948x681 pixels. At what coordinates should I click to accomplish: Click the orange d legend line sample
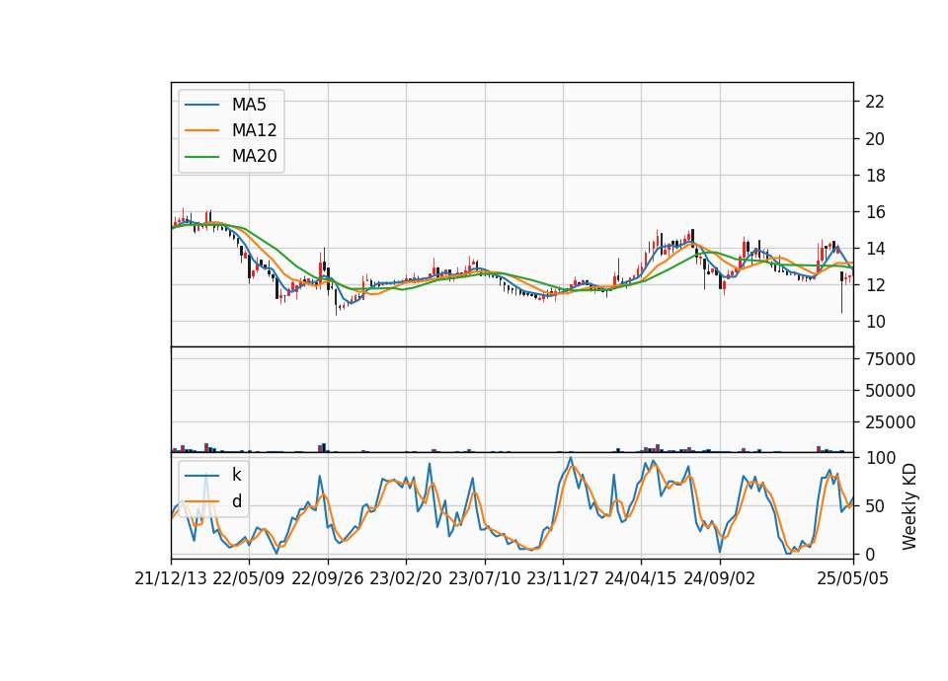pos(201,501)
